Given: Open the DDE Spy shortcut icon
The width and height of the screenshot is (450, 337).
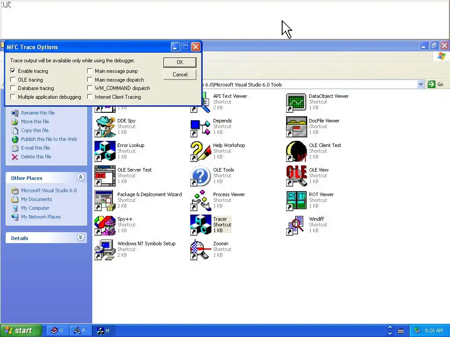Looking at the screenshot, I should tap(105, 127).
